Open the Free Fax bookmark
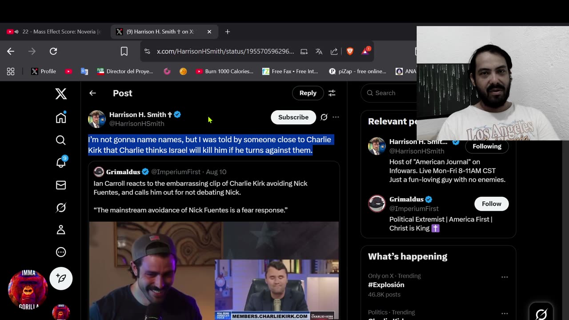Screen dimensions: 569x320 pos(290,72)
